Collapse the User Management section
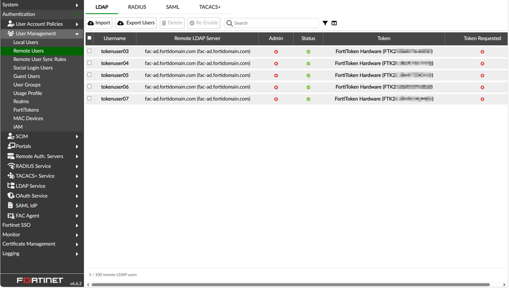 click(77, 34)
